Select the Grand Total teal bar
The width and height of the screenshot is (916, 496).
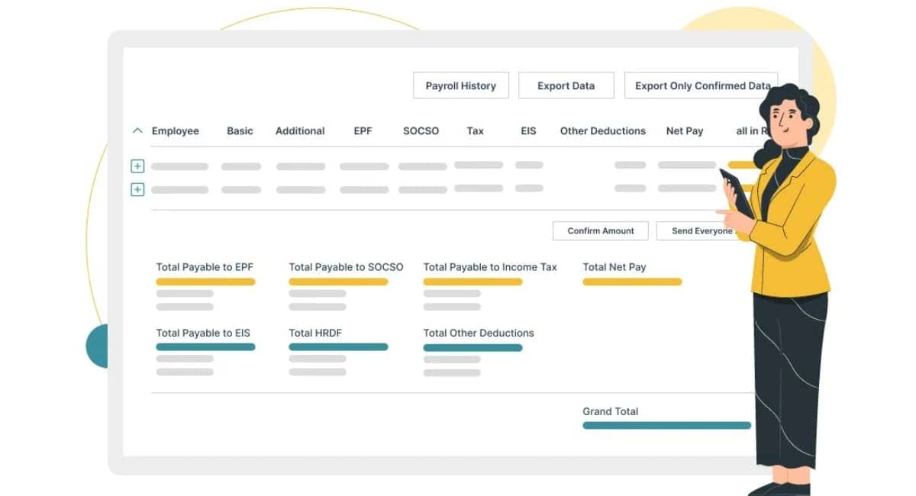666,425
